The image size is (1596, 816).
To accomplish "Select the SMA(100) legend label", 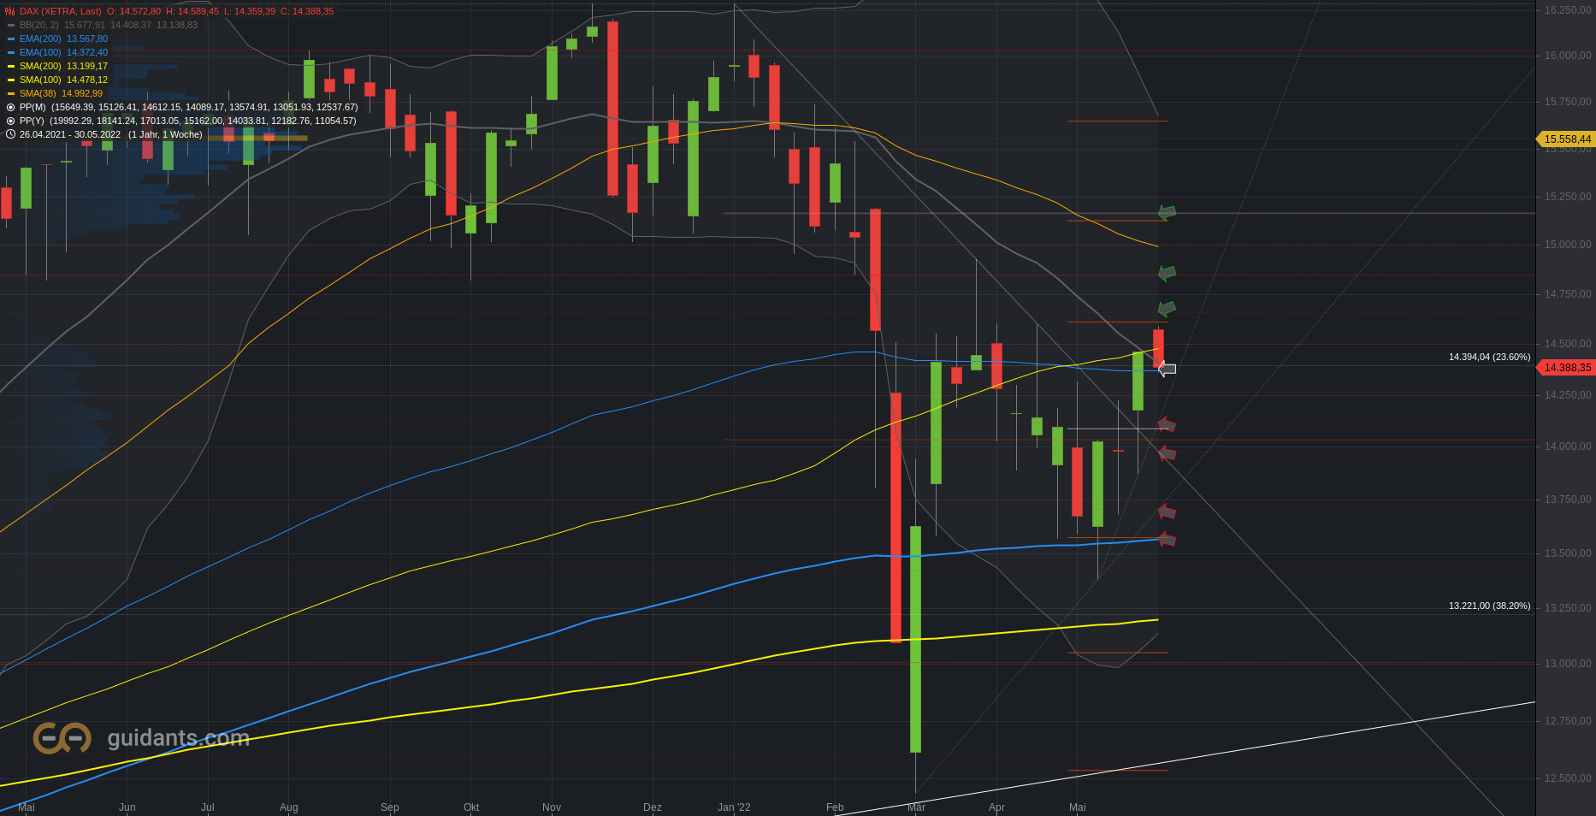I will (x=40, y=80).
